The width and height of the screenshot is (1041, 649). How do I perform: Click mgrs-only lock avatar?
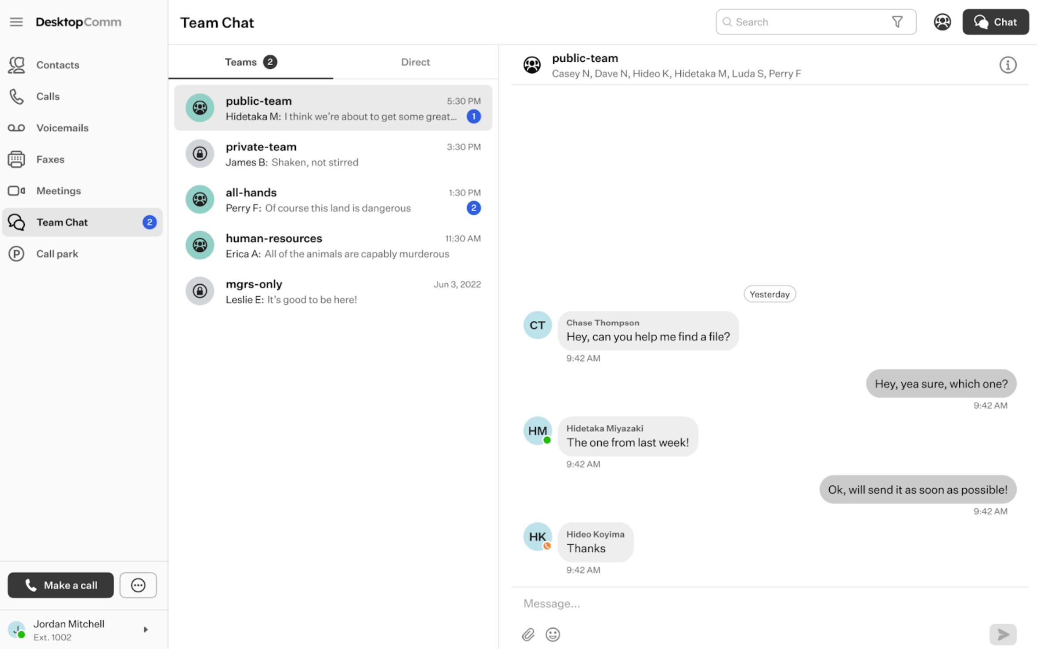[200, 291]
